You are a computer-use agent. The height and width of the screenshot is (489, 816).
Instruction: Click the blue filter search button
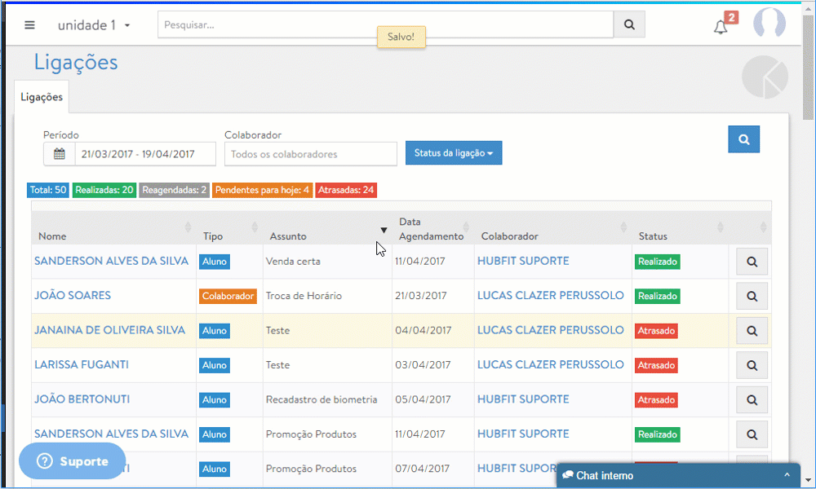[x=743, y=139]
